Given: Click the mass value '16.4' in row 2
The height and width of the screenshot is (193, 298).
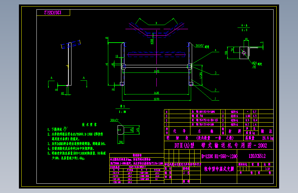Looking at the screenshot, I should coord(255,120).
